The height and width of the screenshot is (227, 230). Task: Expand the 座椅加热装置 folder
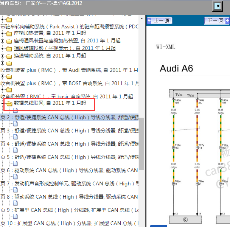click(2, 33)
